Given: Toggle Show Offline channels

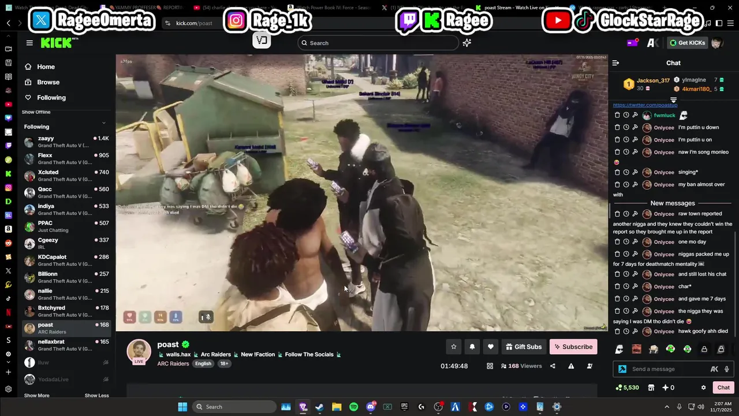Looking at the screenshot, I should (36, 112).
